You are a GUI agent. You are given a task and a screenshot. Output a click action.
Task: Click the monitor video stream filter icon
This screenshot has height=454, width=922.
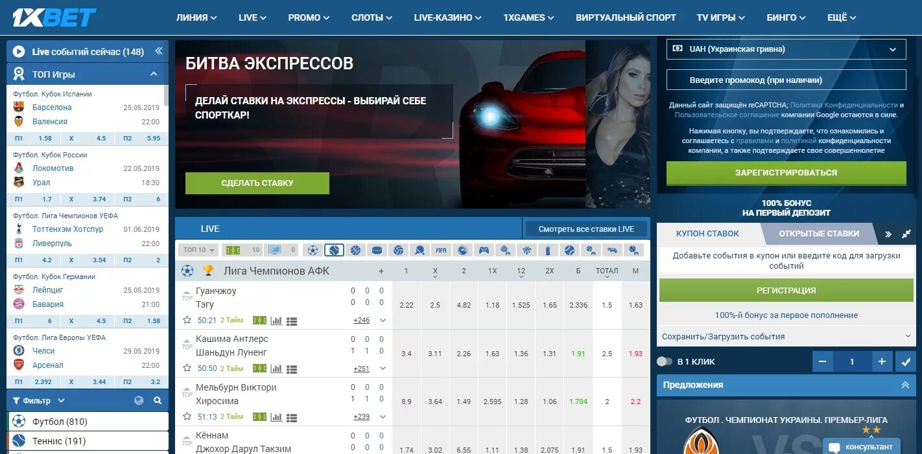[x=281, y=250]
